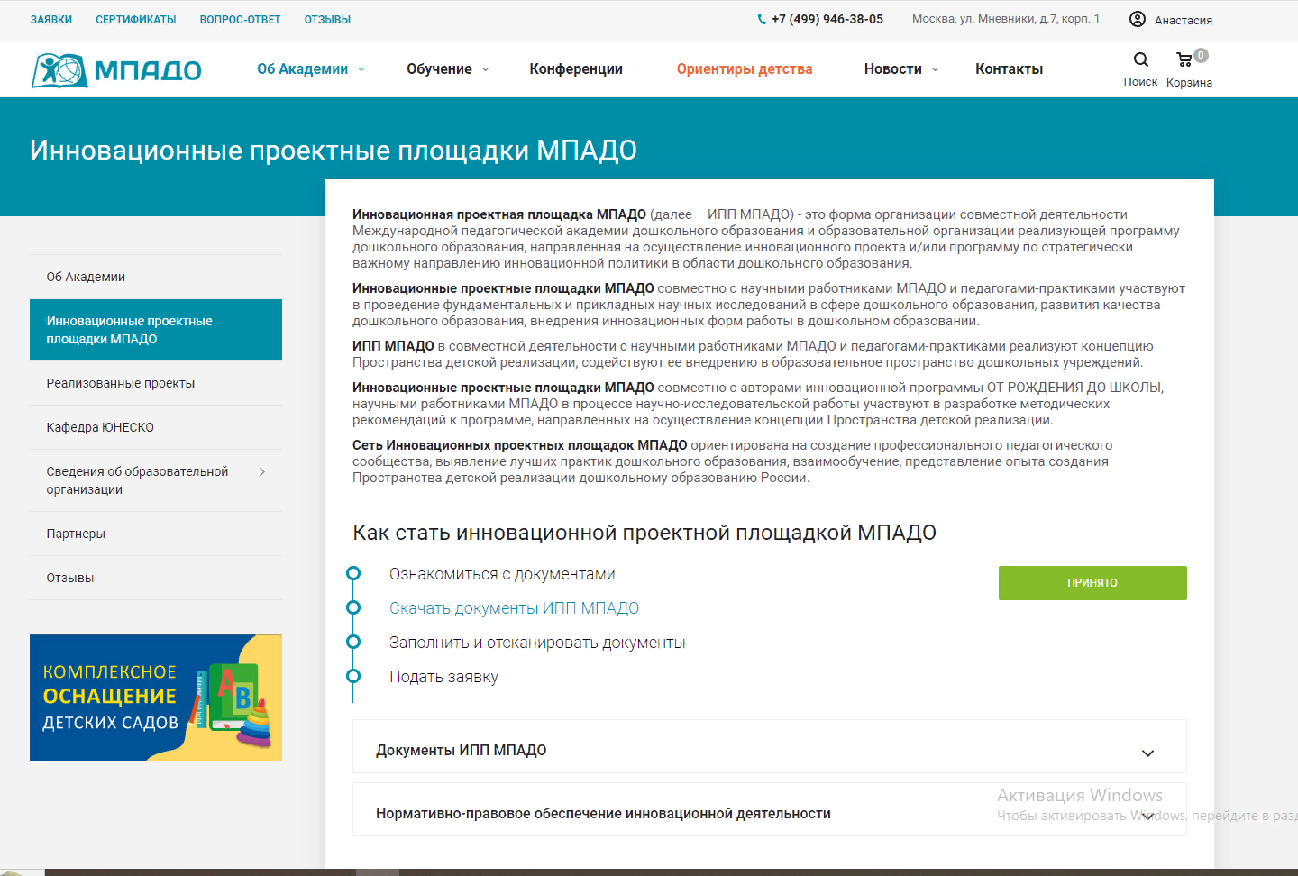This screenshot has height=876, width=1298.
Task: Click the circle marker beside Ознакомиться с документами
Action: [353, 573]
